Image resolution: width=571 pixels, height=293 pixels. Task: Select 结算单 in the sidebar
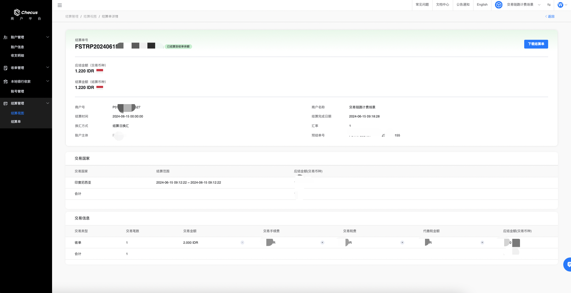(x=16, y=122)
